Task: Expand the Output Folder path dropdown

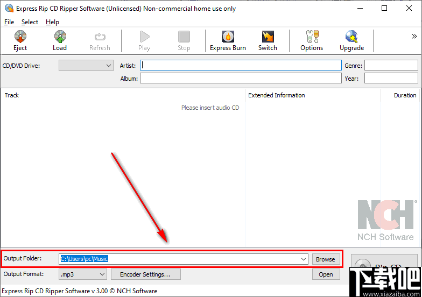Action: pos(304,259)
